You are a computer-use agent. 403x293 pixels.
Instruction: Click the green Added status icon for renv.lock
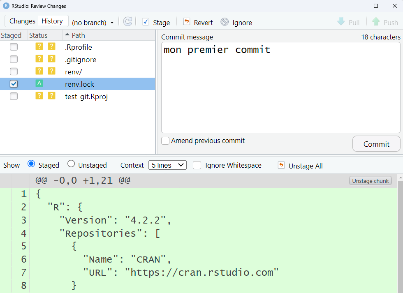coord(39,84)
